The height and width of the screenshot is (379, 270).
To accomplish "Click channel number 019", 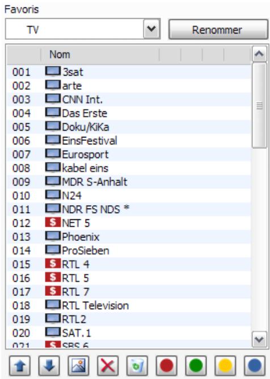I will point(22,319).
